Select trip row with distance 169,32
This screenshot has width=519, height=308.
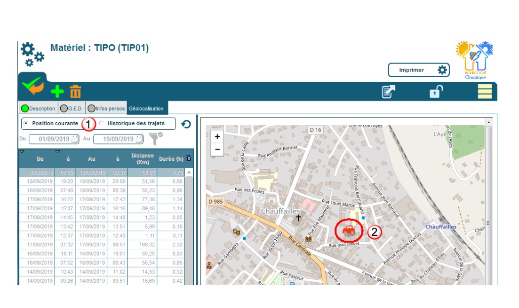(102, 245)
